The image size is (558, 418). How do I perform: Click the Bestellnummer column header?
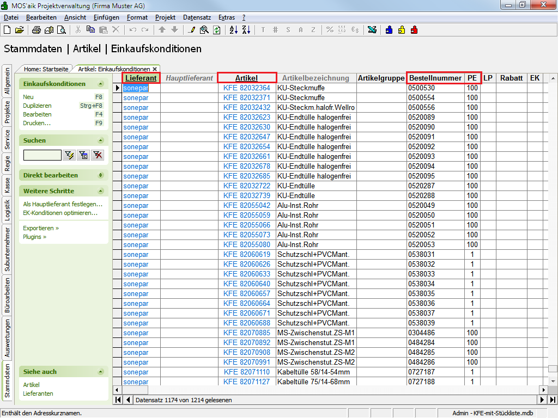[x=435, y=78]
